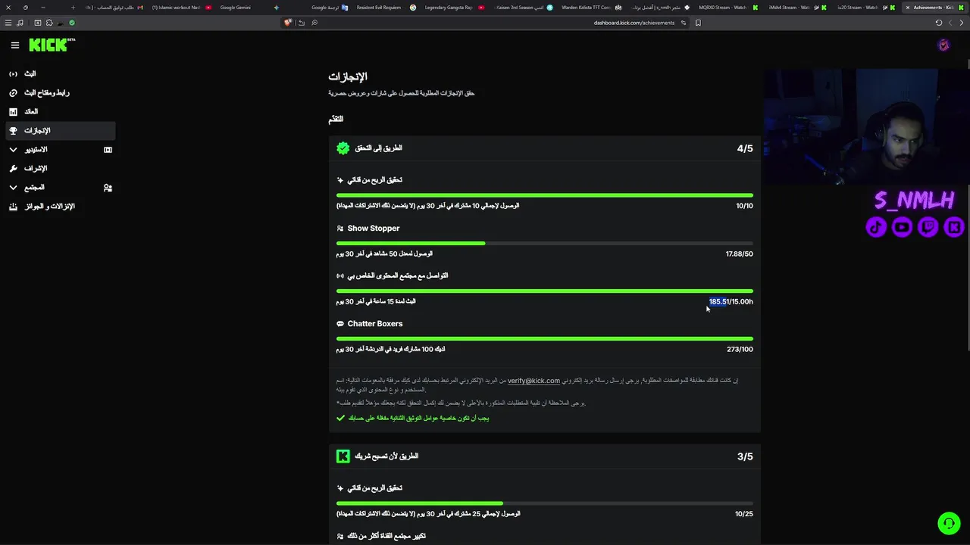Viewport: 970px width, 545px height.
Task: Open the الإشراف moderation menu item
Action: coord(36,169)
